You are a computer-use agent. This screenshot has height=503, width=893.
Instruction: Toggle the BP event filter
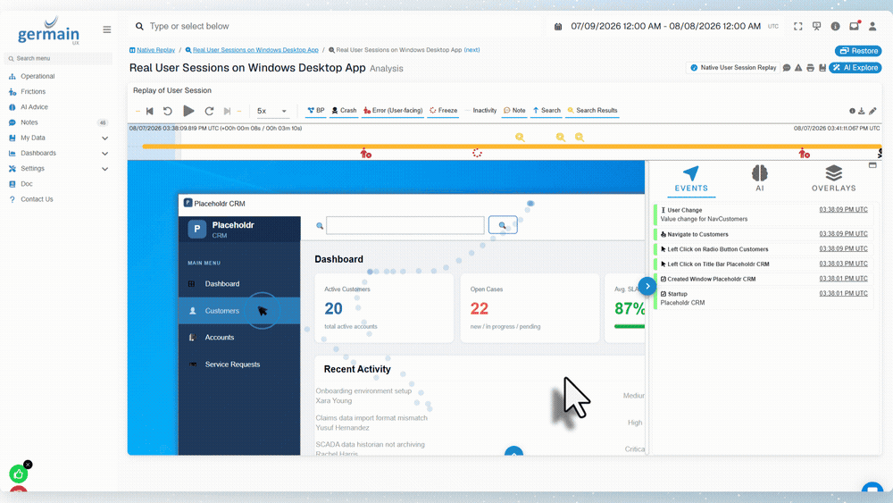click(x=315, y=111)
